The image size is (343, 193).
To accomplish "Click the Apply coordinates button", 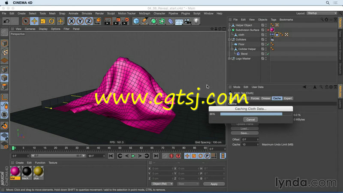I will [x=214, y=184].
